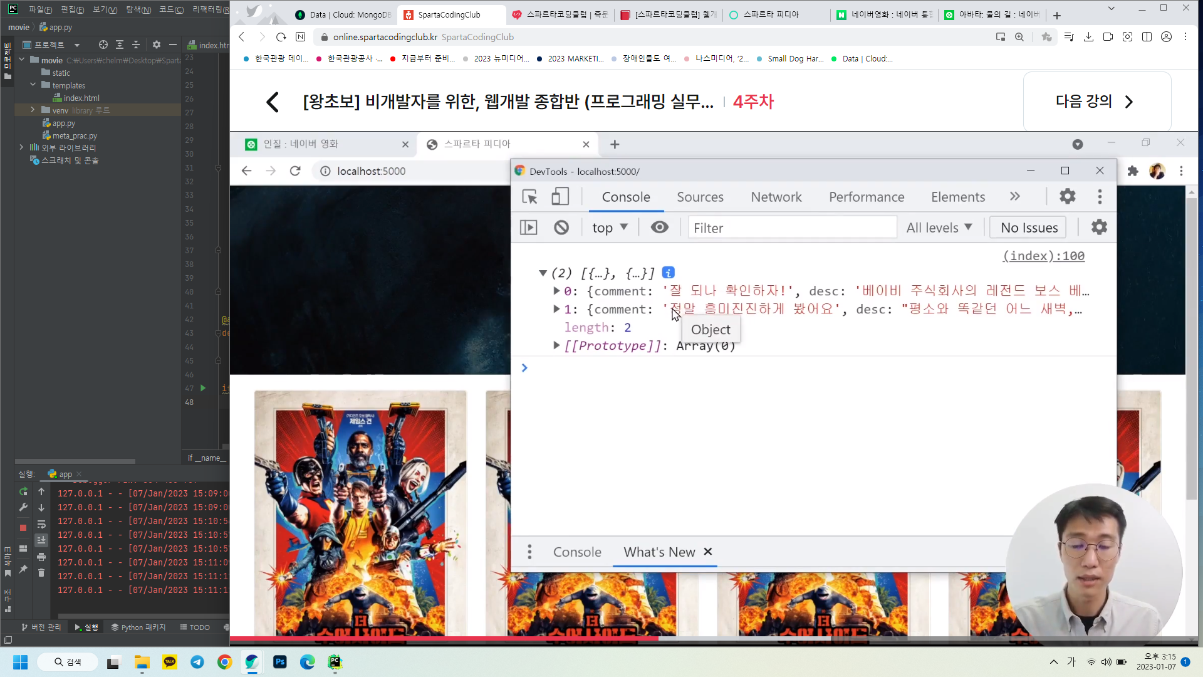
Task: Open the PyCharm 파일 menu
Action: [40, 9]
